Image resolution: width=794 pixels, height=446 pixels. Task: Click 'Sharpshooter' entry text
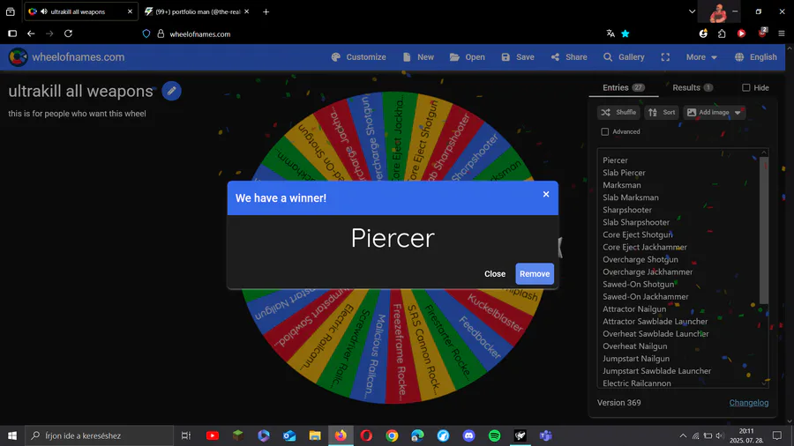click(627, 210)
